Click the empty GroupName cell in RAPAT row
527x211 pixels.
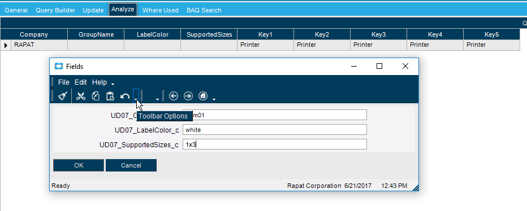pyautogui.click(x=96, y=45)
